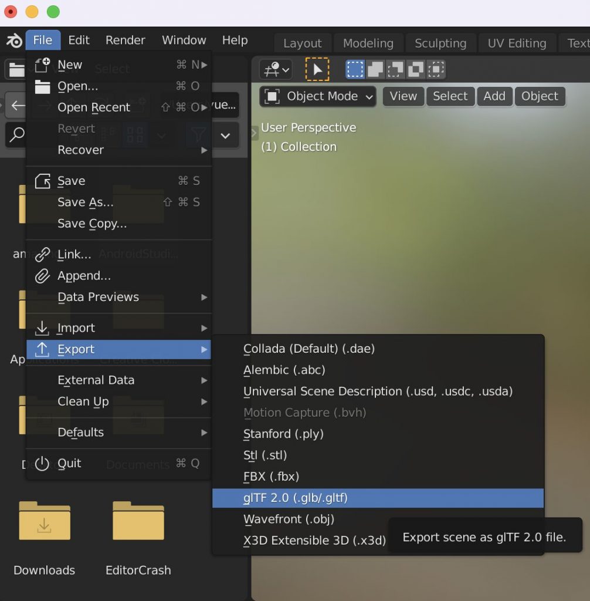Export as Alembic (.abc)
Viewport: 590px width, 601px height.
click(378, 370)
